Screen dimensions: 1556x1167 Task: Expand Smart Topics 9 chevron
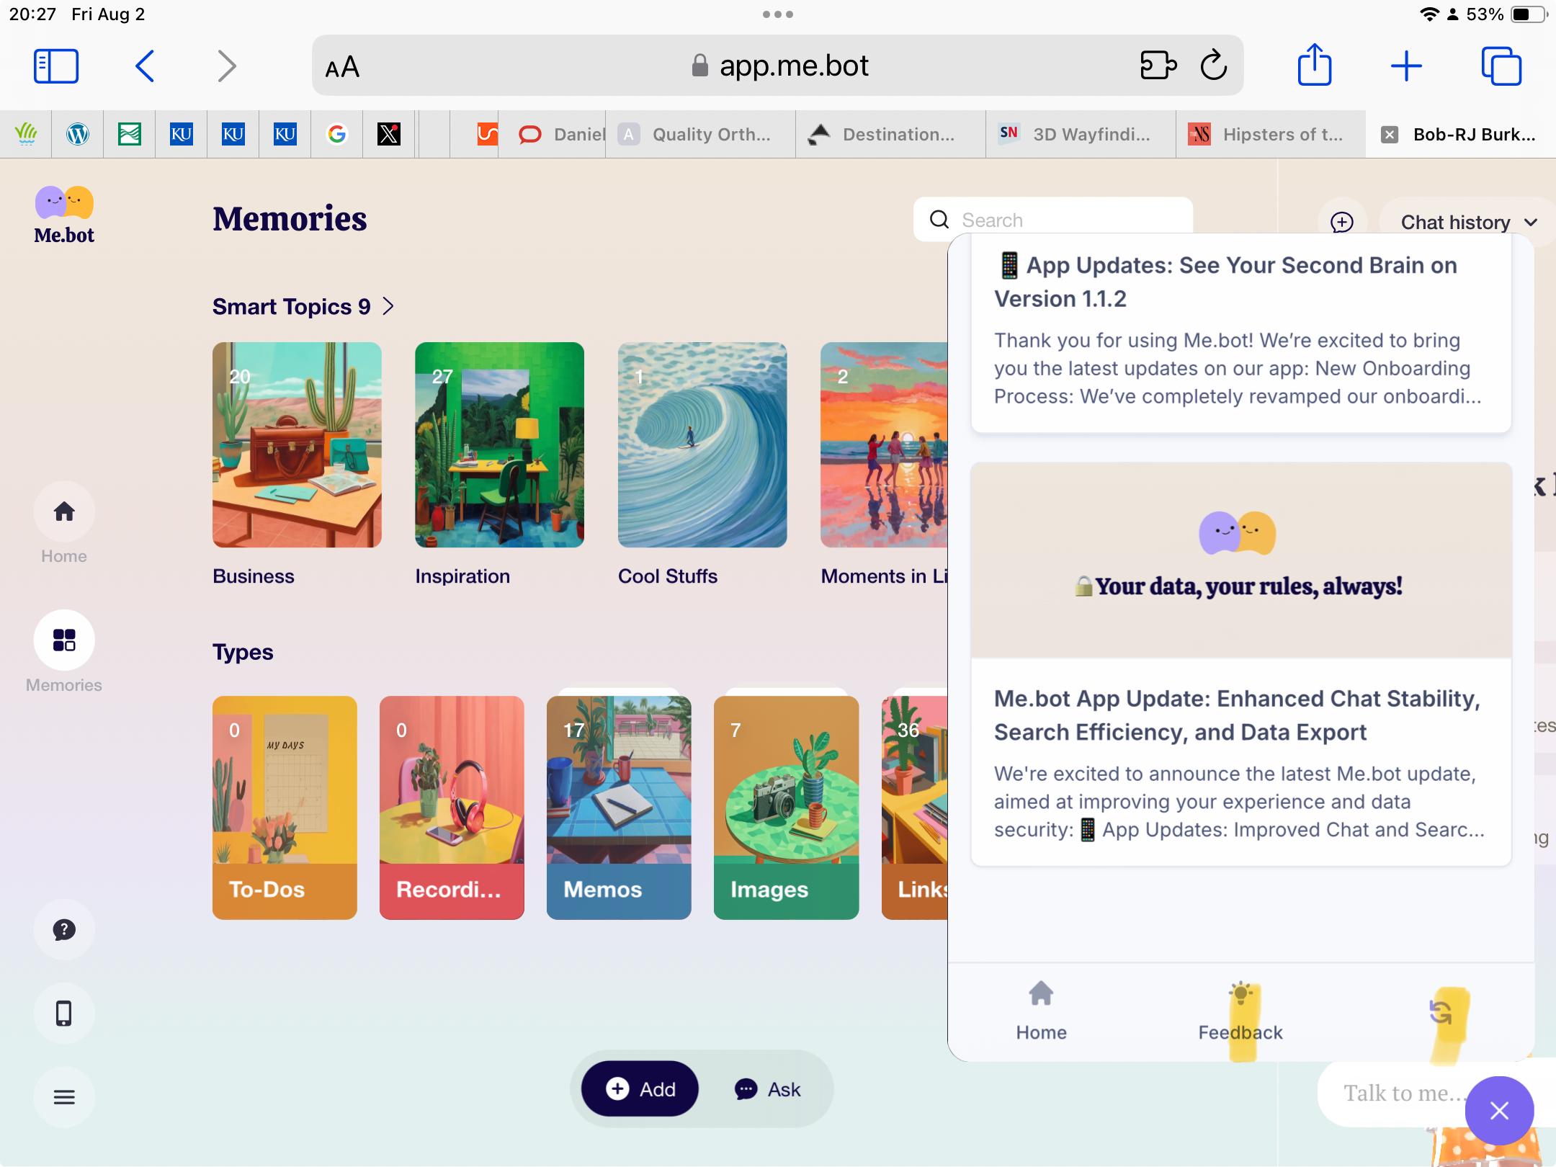388,307
